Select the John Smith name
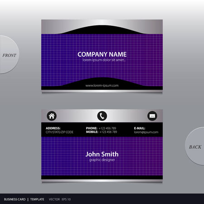This screenshot has width=204, height=204. tap(102, 154)
